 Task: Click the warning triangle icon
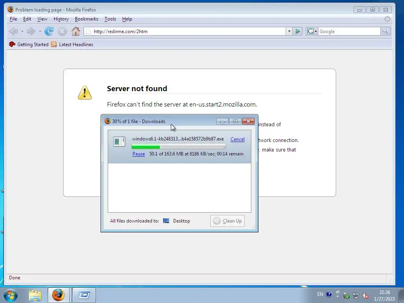(x=85, y=93)
